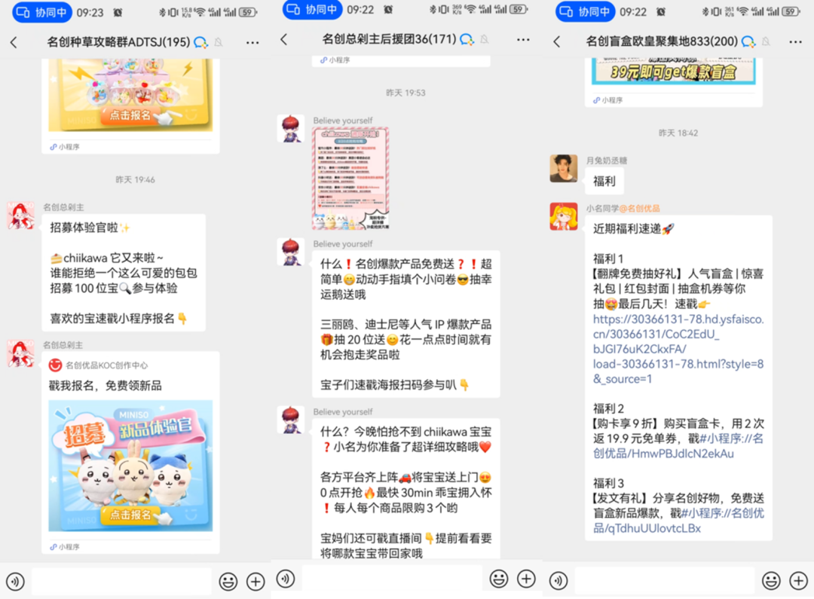Go back from 名创总剁主后援团36 chat
Viewport: 814px width, 599px height.
click(283, 39)
